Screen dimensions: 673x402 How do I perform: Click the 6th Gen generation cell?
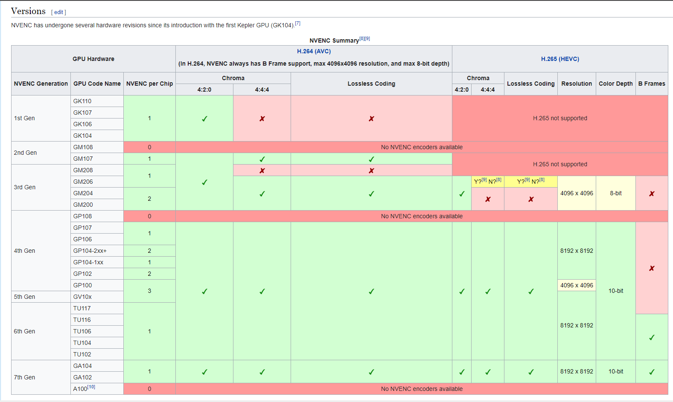41,331
